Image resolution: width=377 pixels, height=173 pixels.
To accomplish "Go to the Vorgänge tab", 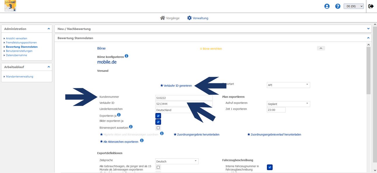I will point(170,18).
